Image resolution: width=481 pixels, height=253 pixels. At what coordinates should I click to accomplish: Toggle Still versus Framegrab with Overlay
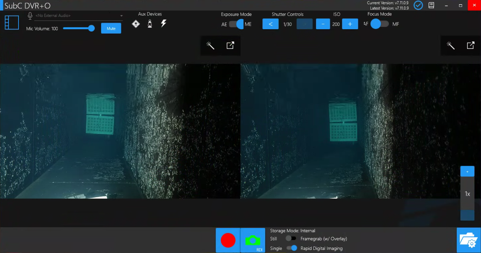pos(291,239)
